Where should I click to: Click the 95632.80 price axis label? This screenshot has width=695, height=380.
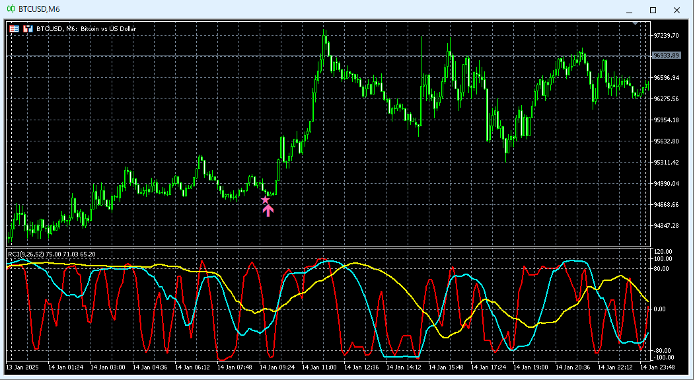pyautogui.click(x=666, y=141)
